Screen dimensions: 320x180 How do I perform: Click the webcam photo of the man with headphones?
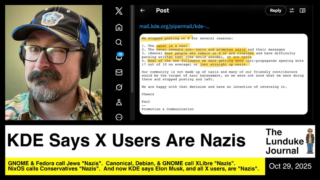[53, 63]
